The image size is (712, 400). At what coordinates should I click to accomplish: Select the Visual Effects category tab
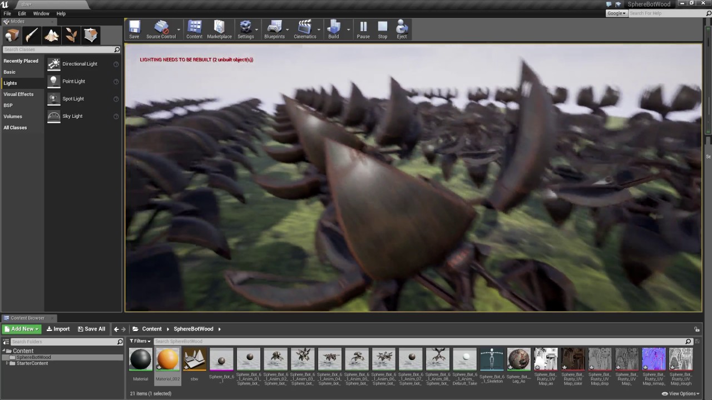coord(18,94)
